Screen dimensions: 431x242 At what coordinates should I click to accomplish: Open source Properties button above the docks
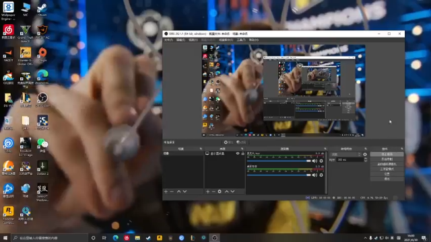tap(228, 142)
